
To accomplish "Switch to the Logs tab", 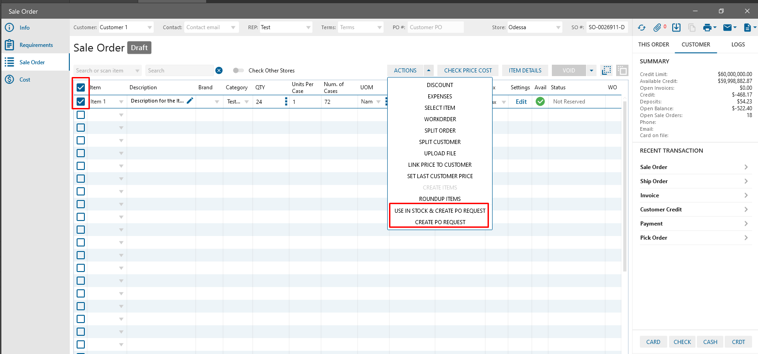I will [737, 45].
